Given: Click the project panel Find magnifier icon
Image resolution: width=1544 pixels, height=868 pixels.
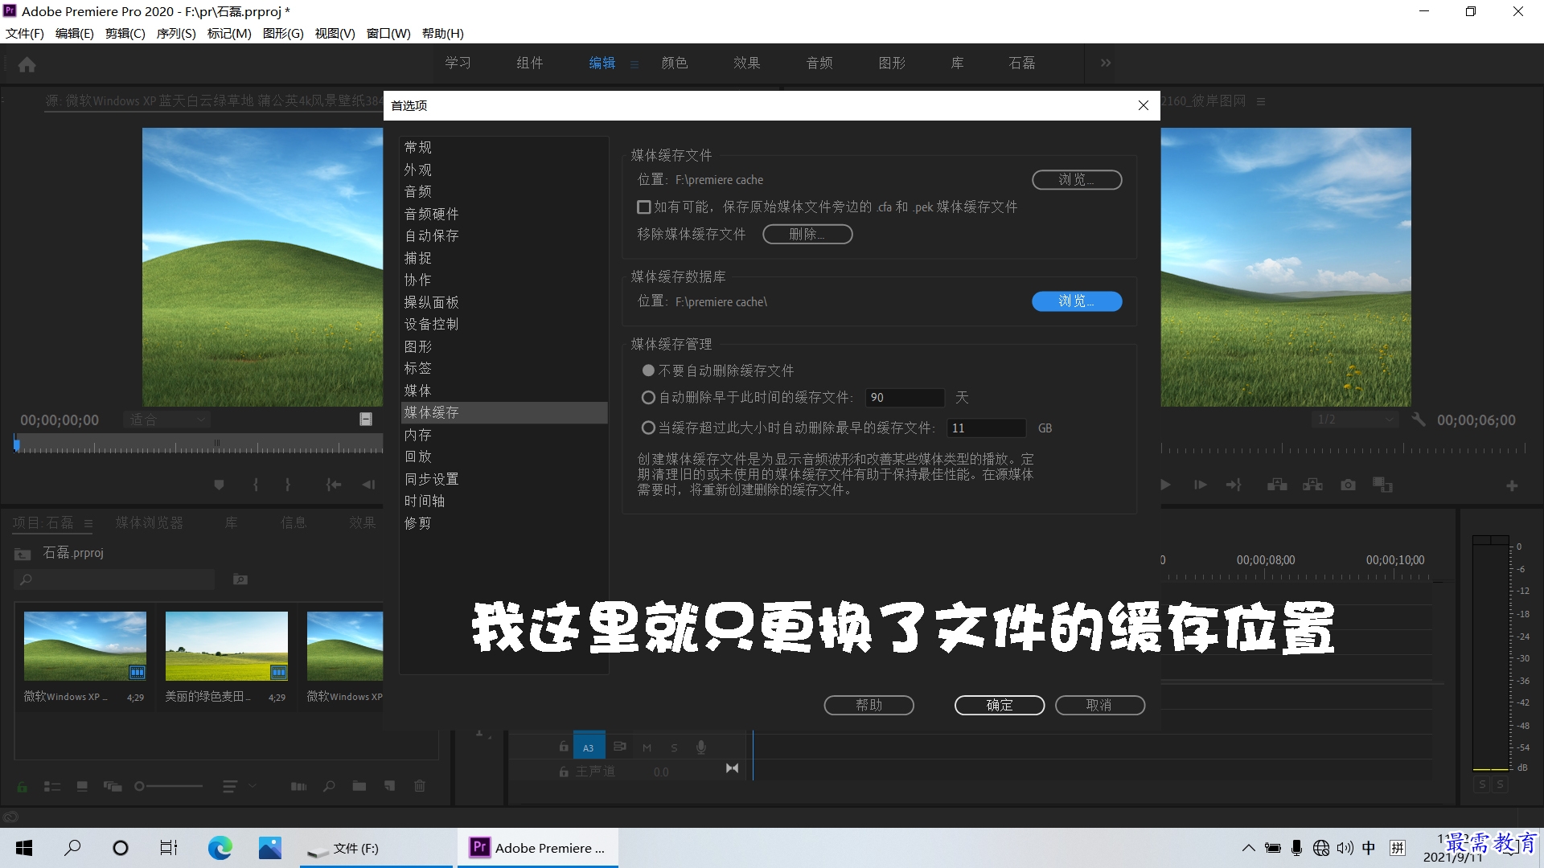Looking at the screenshot, I should tap(329, 786).
